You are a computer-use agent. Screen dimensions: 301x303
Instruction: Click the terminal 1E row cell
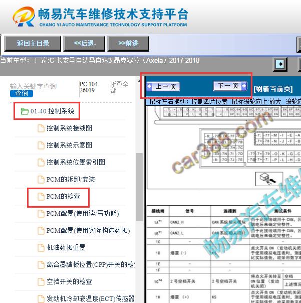coord(158,264)
